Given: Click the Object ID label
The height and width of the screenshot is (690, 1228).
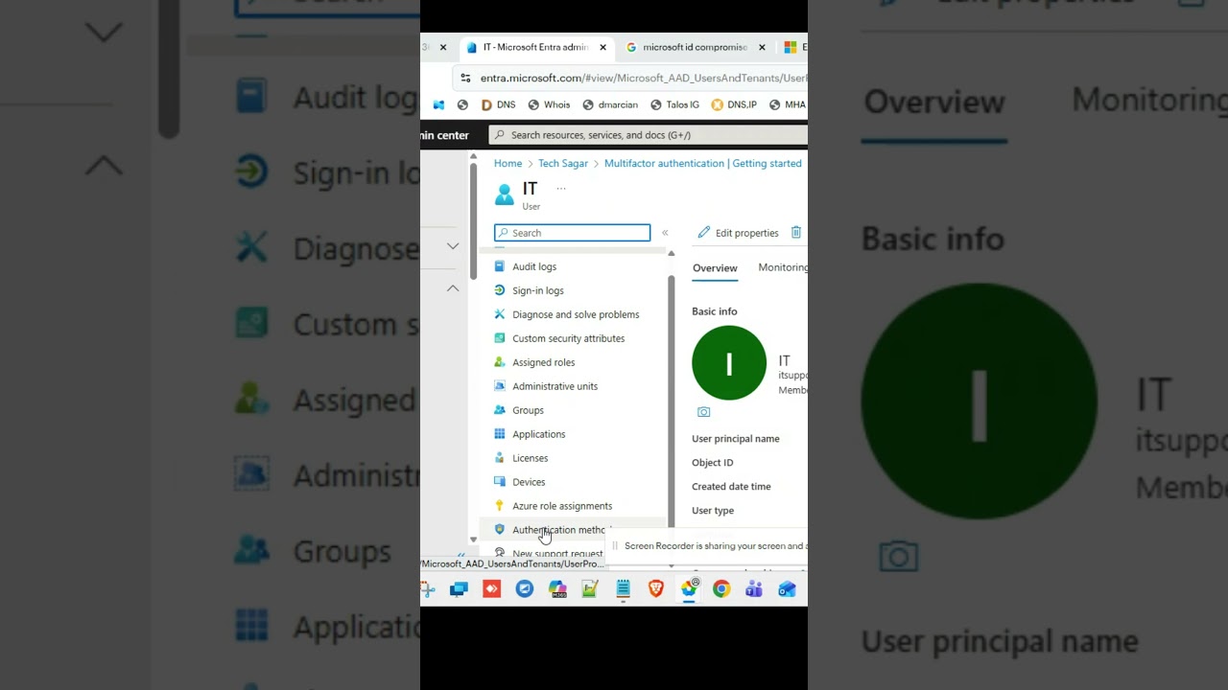Looking at the screenshot, I should point(713,463).
